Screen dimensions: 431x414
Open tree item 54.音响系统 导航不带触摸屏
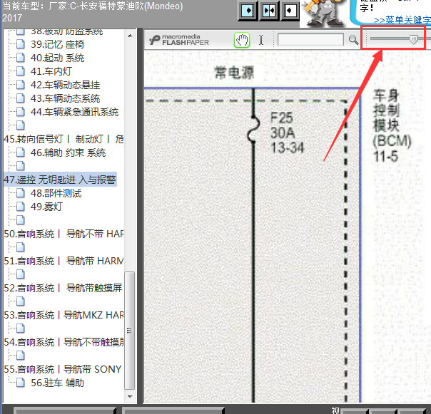[64, 342]
